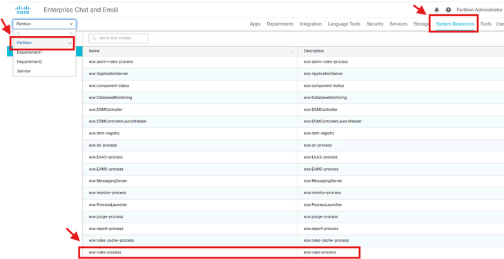This screenshot has width=504, height=259.
Task: Open the help question mark icon
Action: [x=448, y=10]
